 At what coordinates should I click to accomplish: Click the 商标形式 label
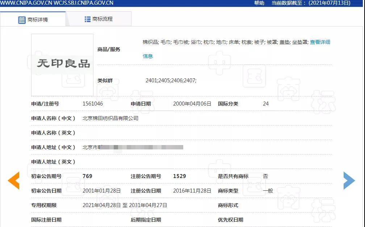[228, 205]
